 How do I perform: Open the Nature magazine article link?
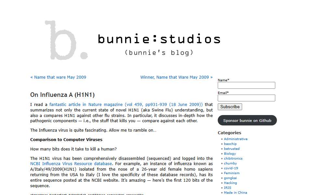coord(126,104)
